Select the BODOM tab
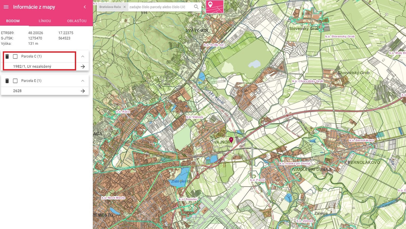 pos(13,21)
